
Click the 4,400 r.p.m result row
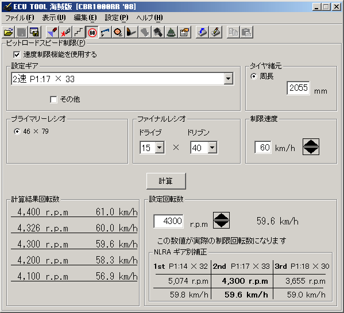[74, 212]
